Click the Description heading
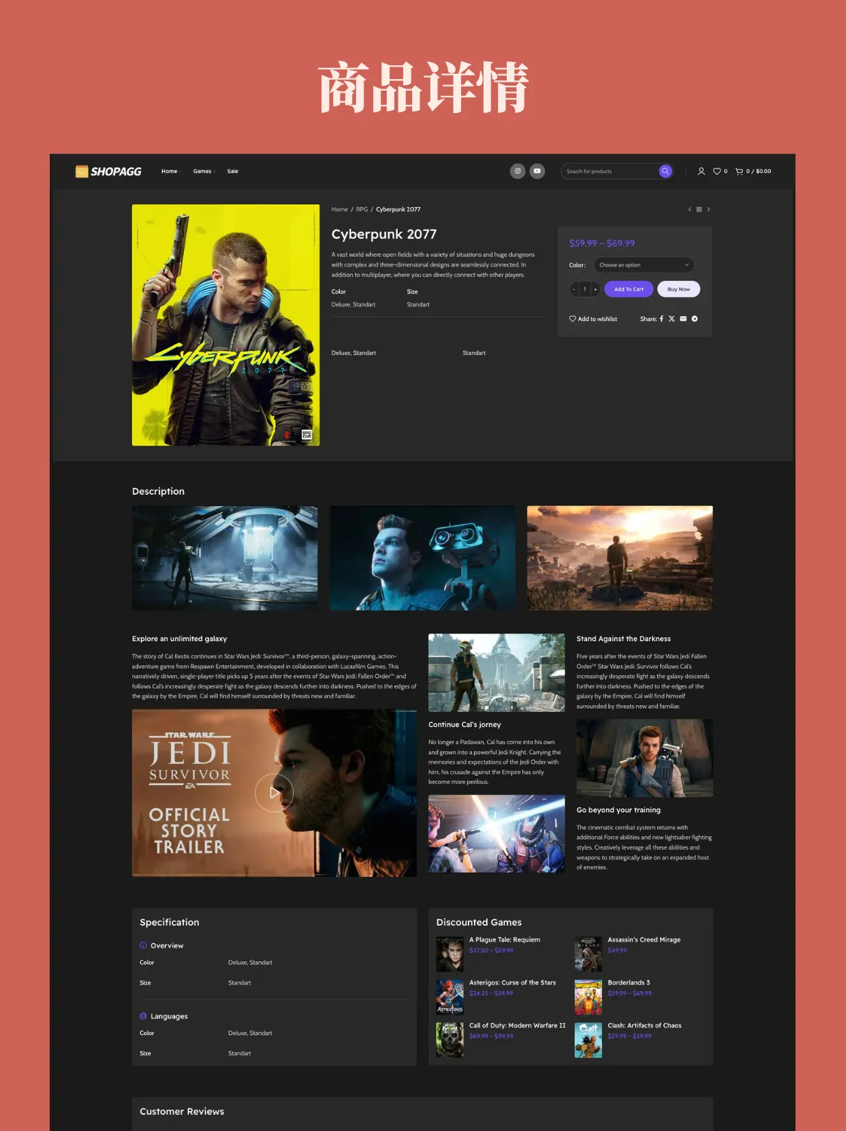The image size is (846, 1131). (158, 491)
